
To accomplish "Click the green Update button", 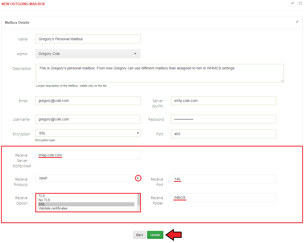I will tap(155, 235).
